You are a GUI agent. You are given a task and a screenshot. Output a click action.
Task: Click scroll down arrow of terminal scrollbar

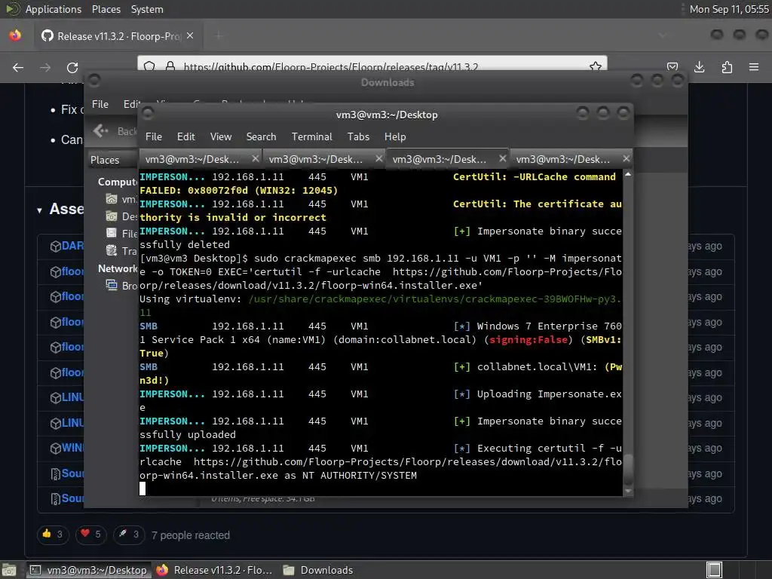[628, 491]
